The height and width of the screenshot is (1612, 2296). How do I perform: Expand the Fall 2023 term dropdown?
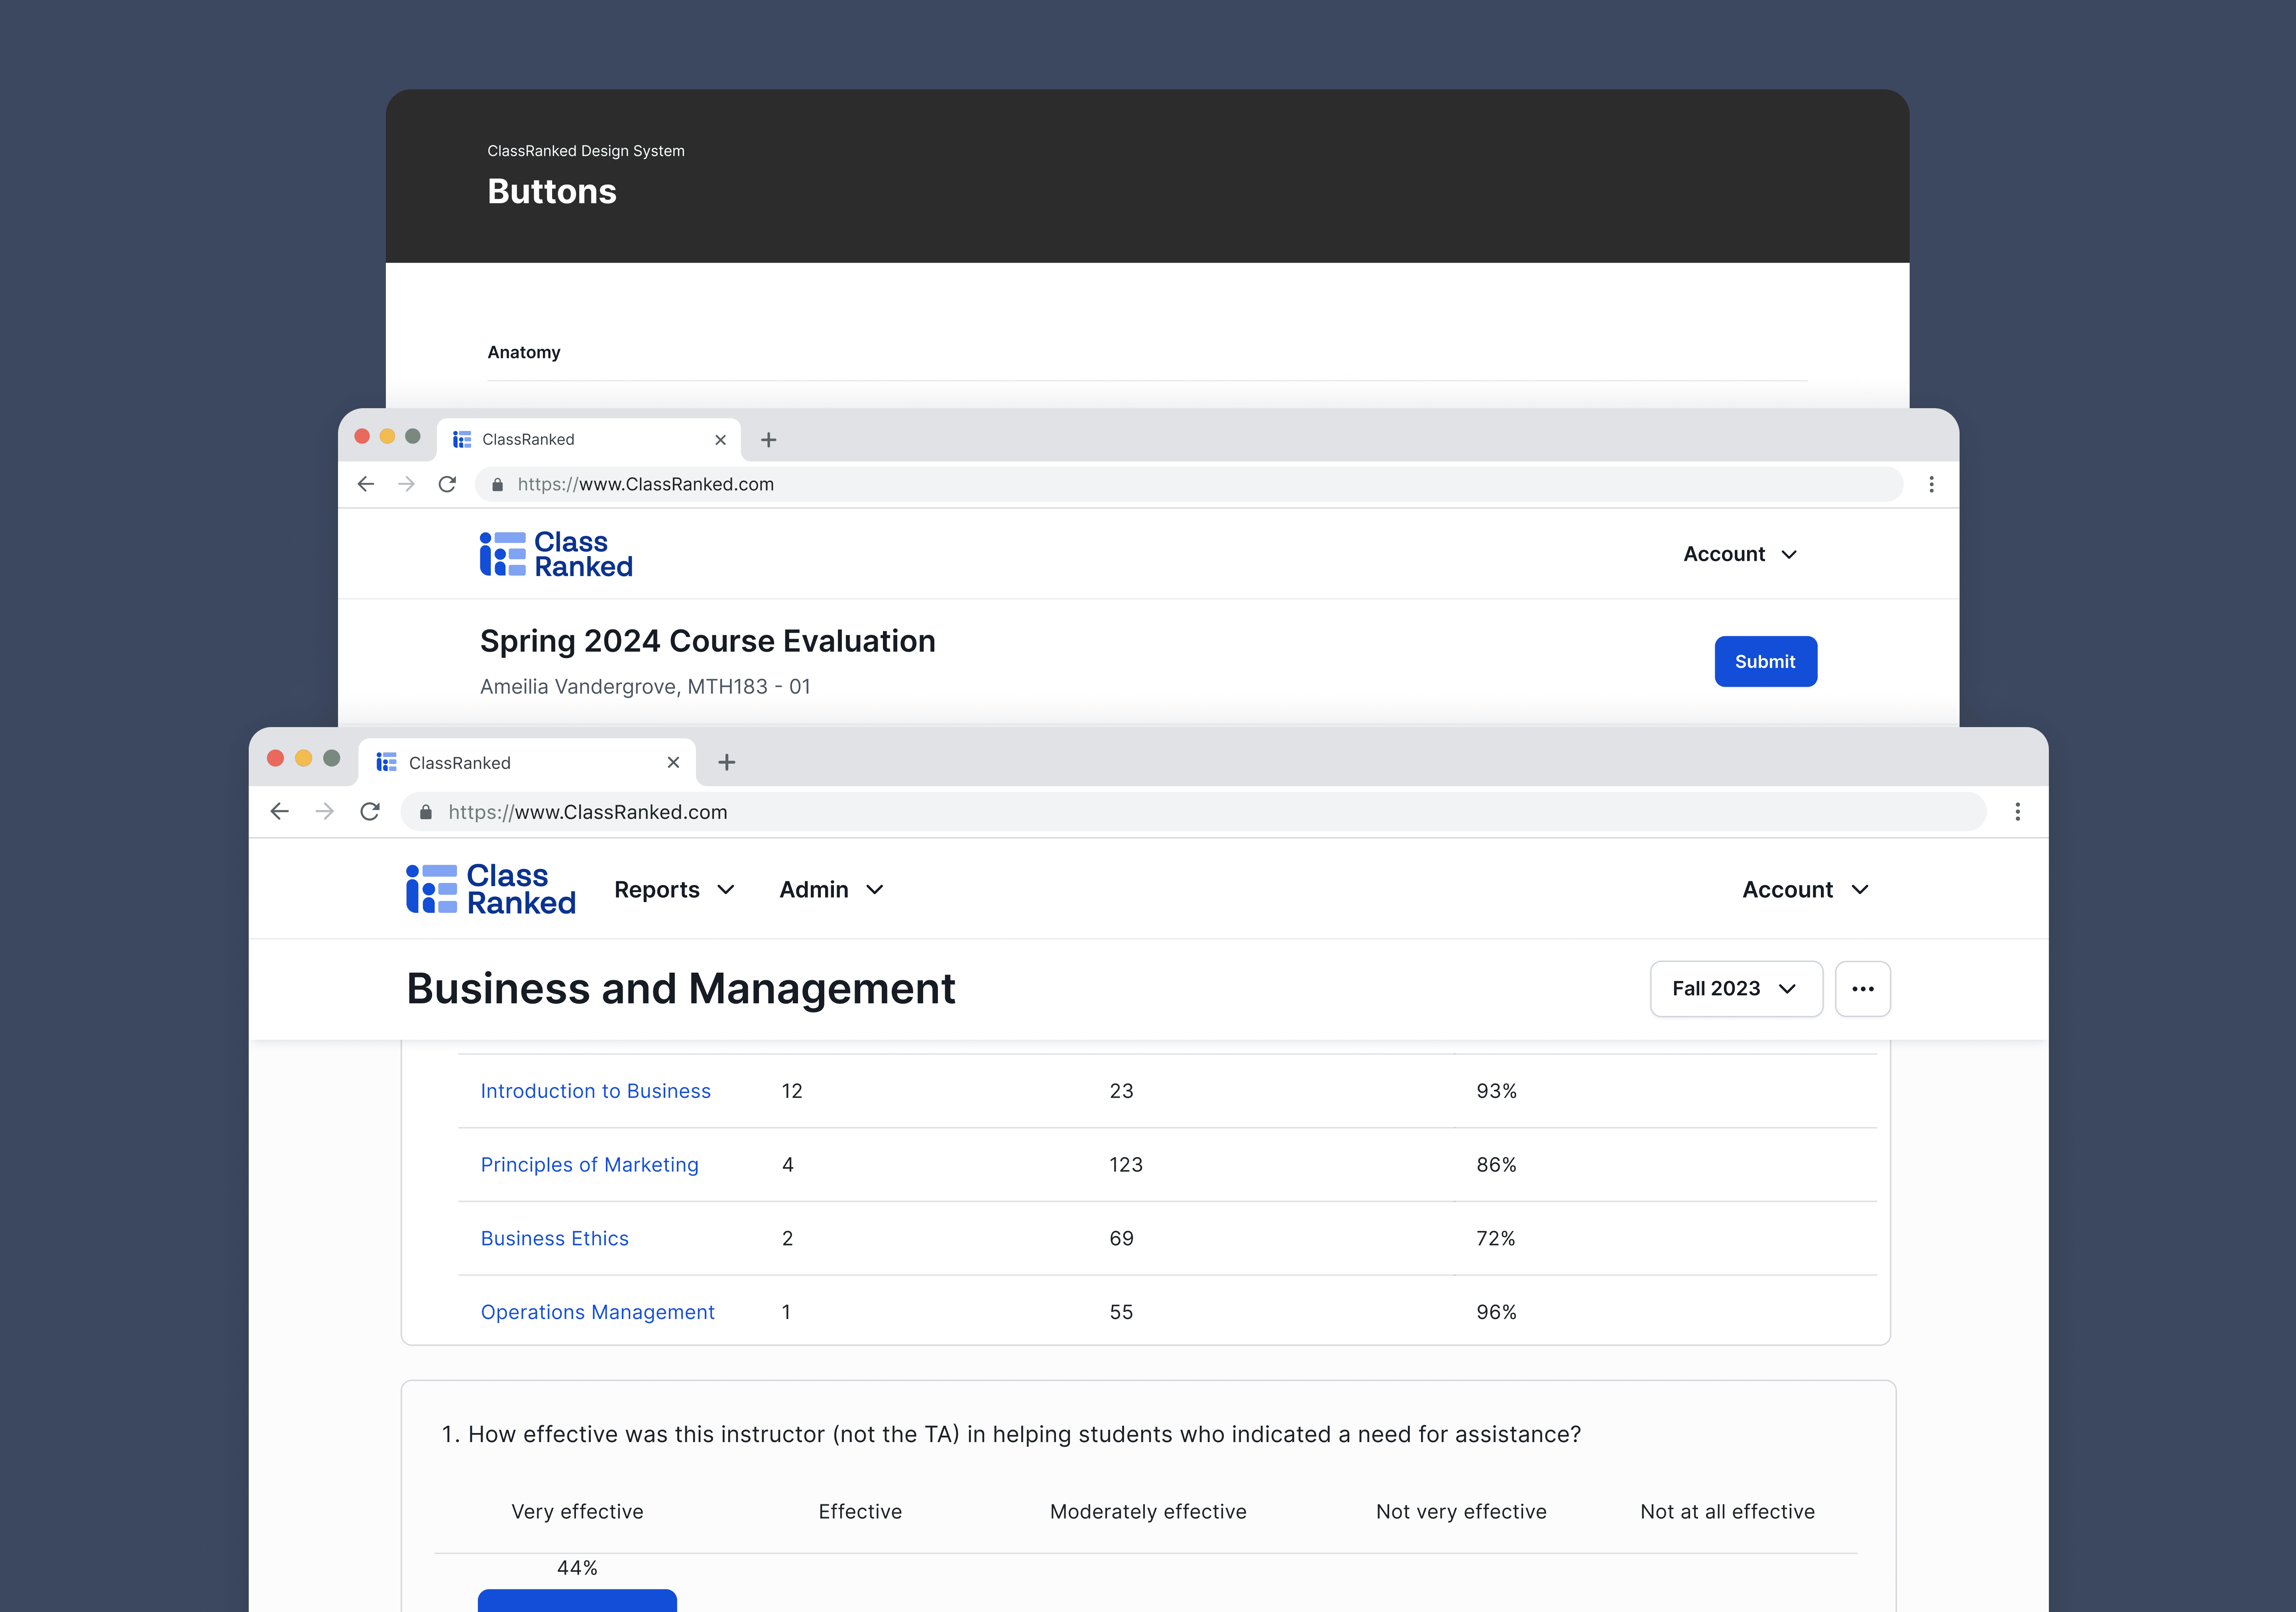pos(1735,988)
